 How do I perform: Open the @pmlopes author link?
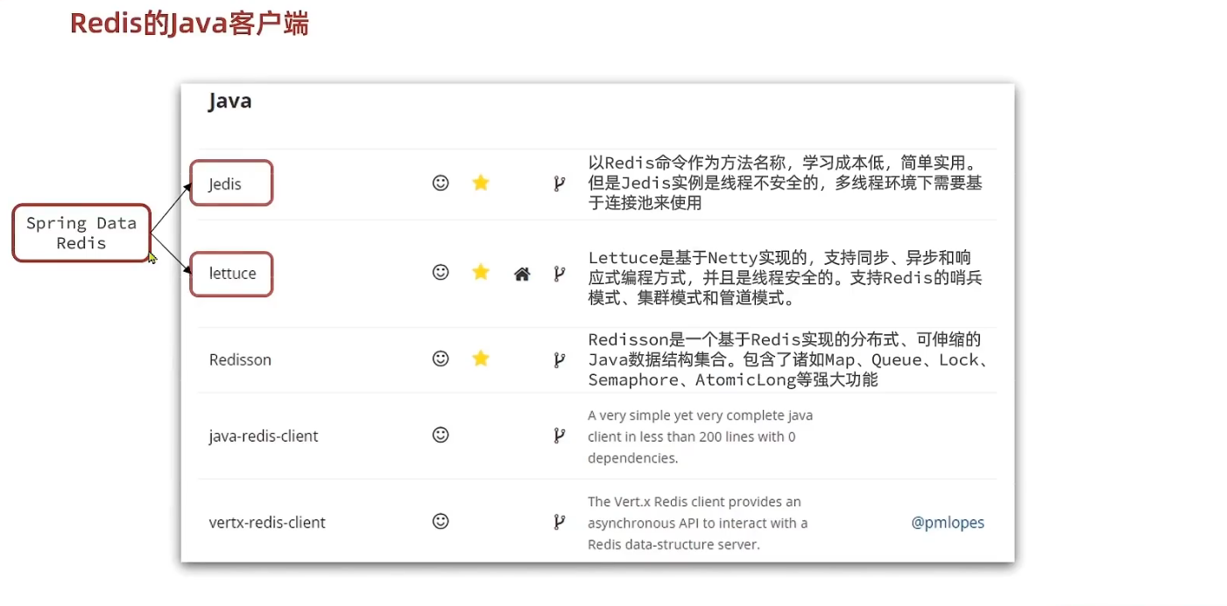[x=948, y=522]
